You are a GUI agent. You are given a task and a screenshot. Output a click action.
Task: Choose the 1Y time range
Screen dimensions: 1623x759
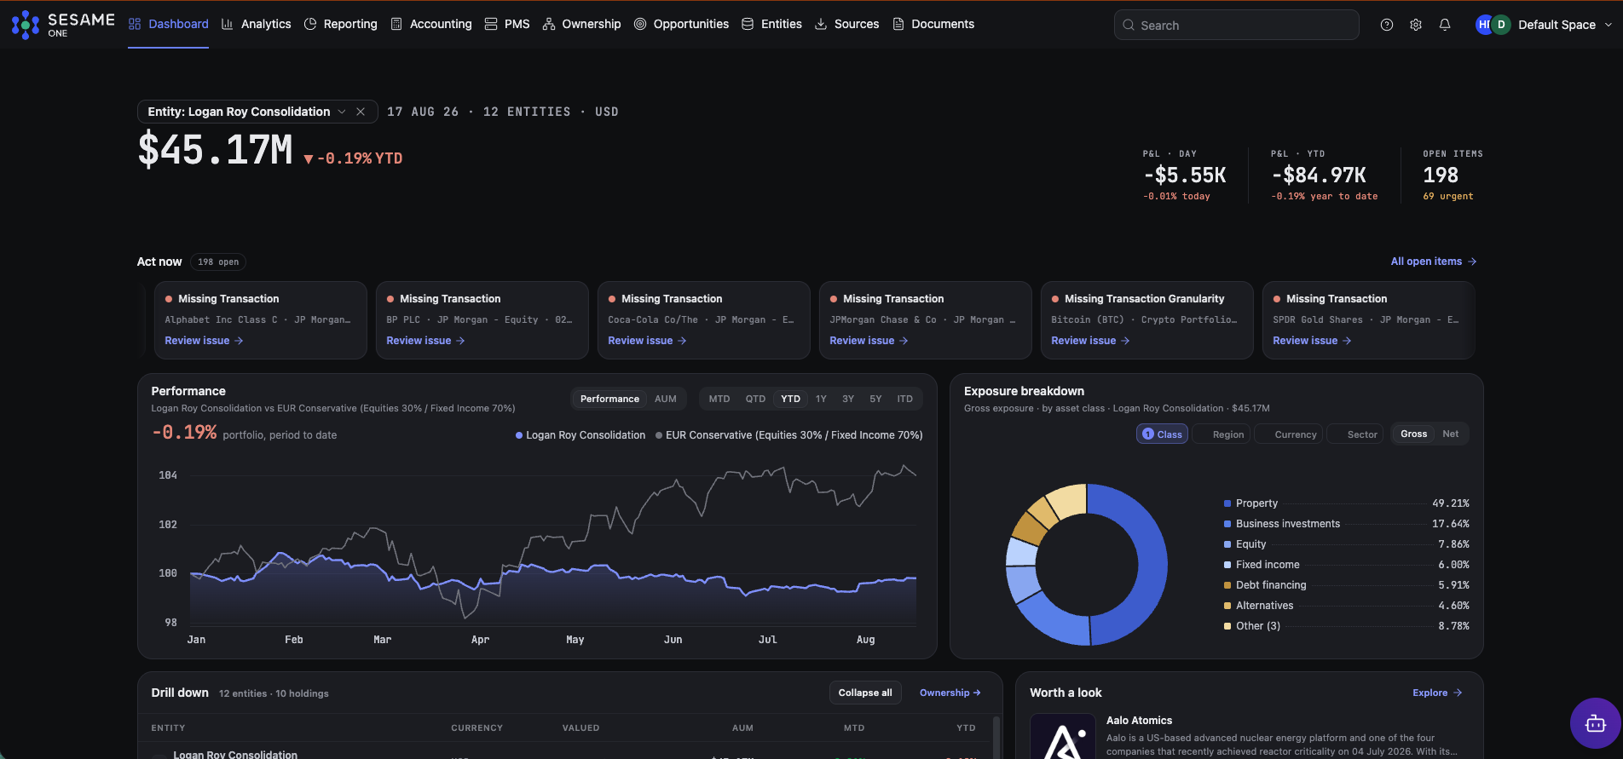tap(821, 399)
